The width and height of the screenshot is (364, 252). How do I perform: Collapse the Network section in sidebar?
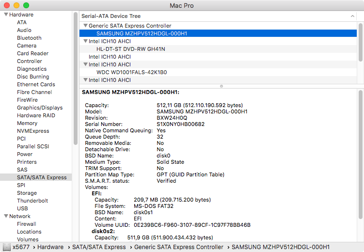click(6, 216)
